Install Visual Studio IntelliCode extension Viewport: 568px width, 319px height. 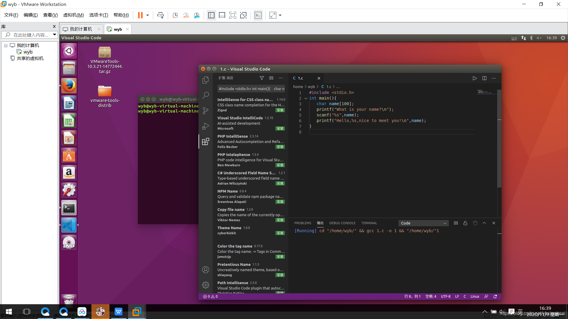click(280, 128)
